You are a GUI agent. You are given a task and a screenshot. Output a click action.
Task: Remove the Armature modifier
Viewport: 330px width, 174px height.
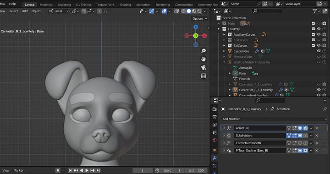(x=317, y=128)
